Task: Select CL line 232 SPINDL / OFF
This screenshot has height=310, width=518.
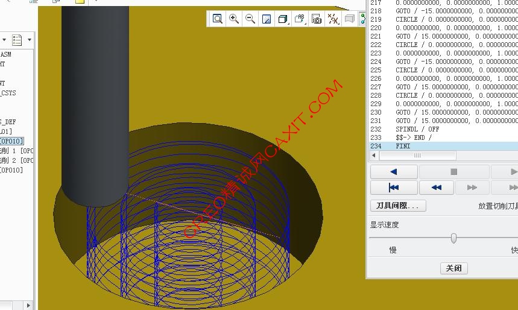Action: tap(443, 129)
